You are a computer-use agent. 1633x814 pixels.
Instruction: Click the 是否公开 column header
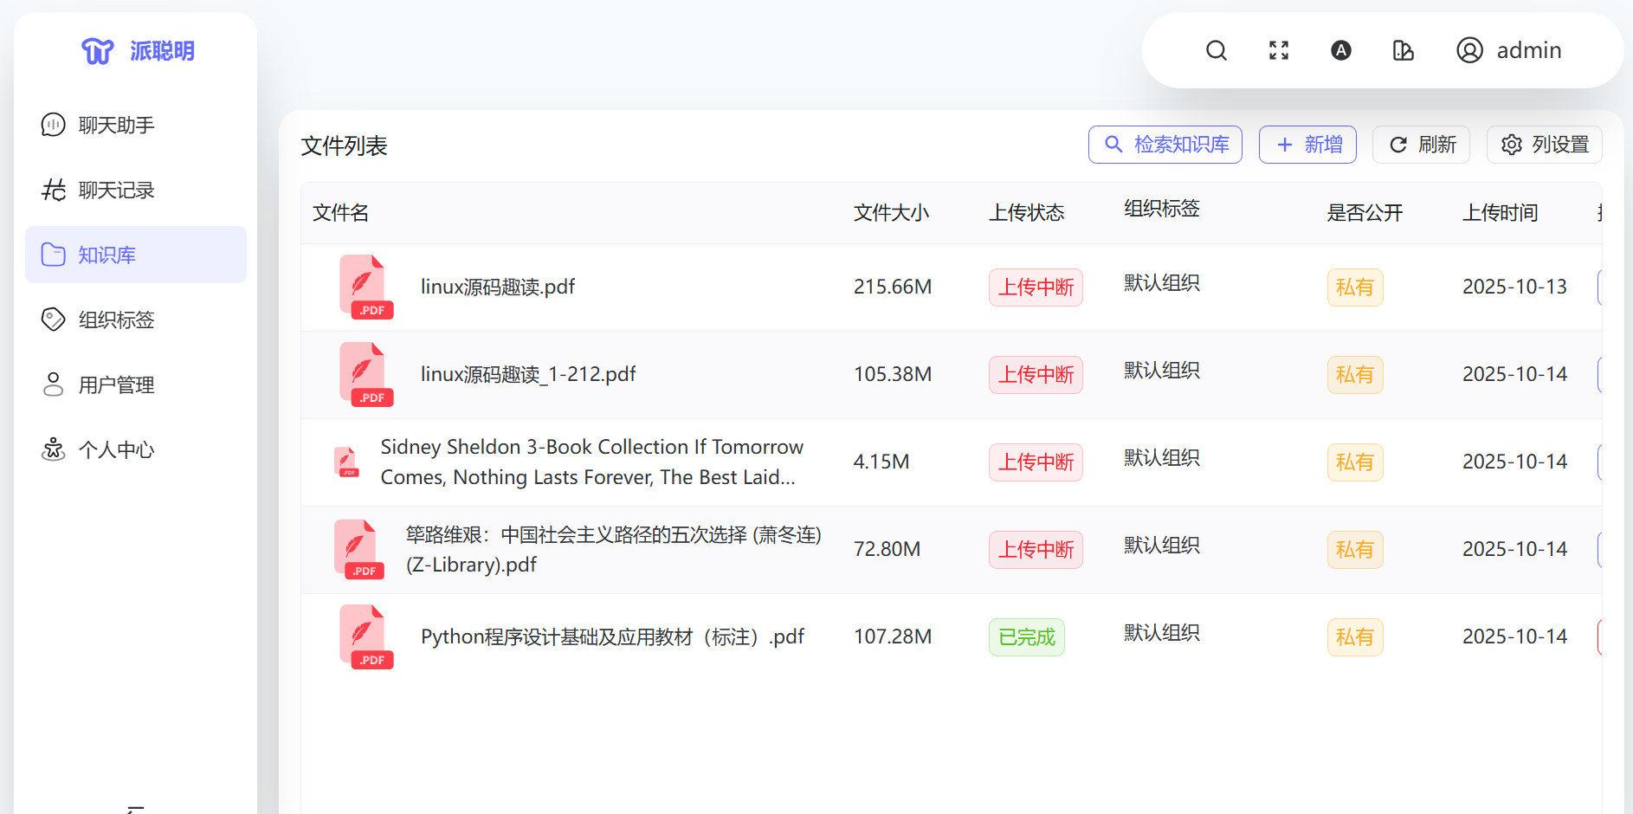point(1365,213)
